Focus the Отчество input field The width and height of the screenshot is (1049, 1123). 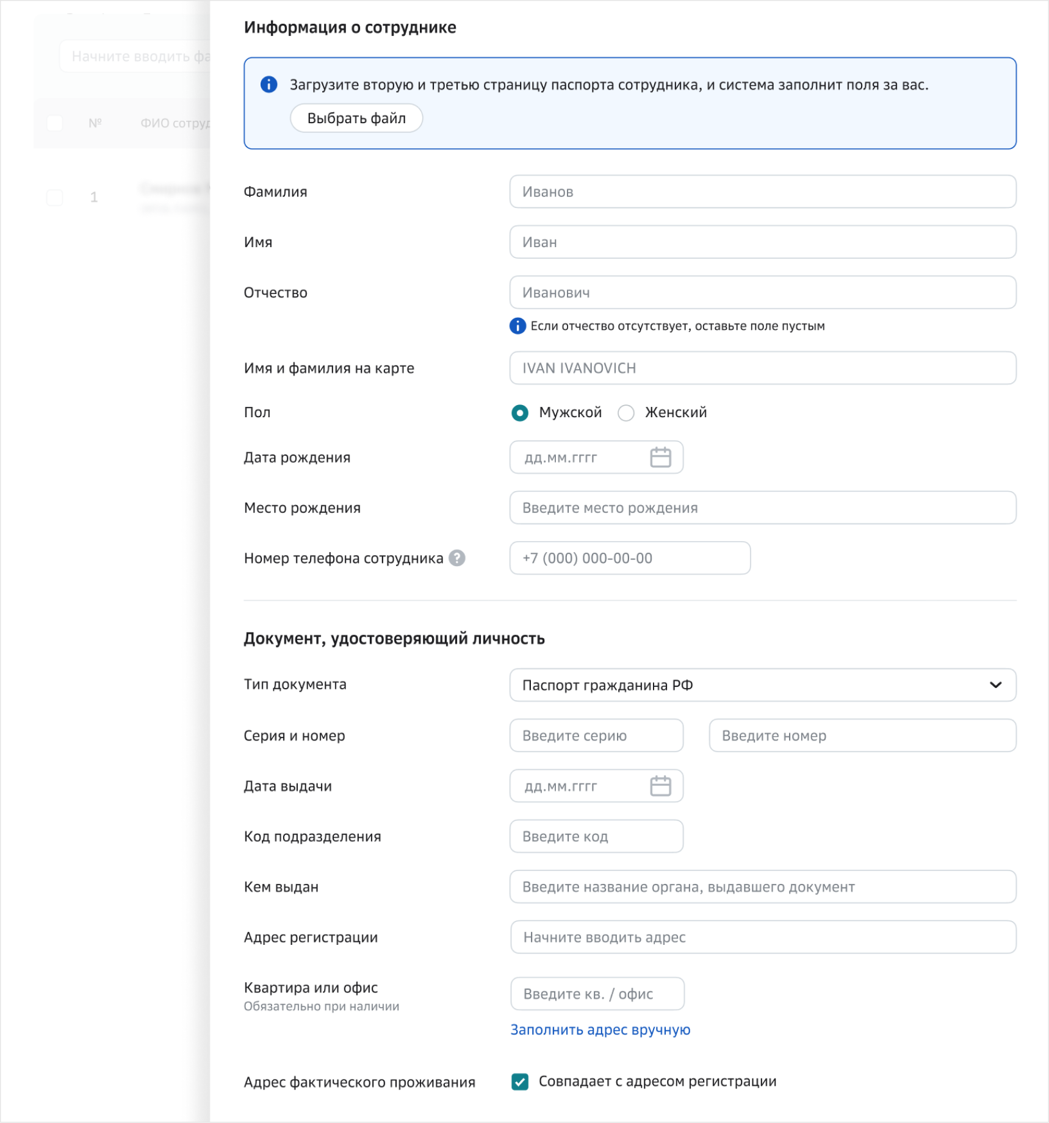point(763,292)
